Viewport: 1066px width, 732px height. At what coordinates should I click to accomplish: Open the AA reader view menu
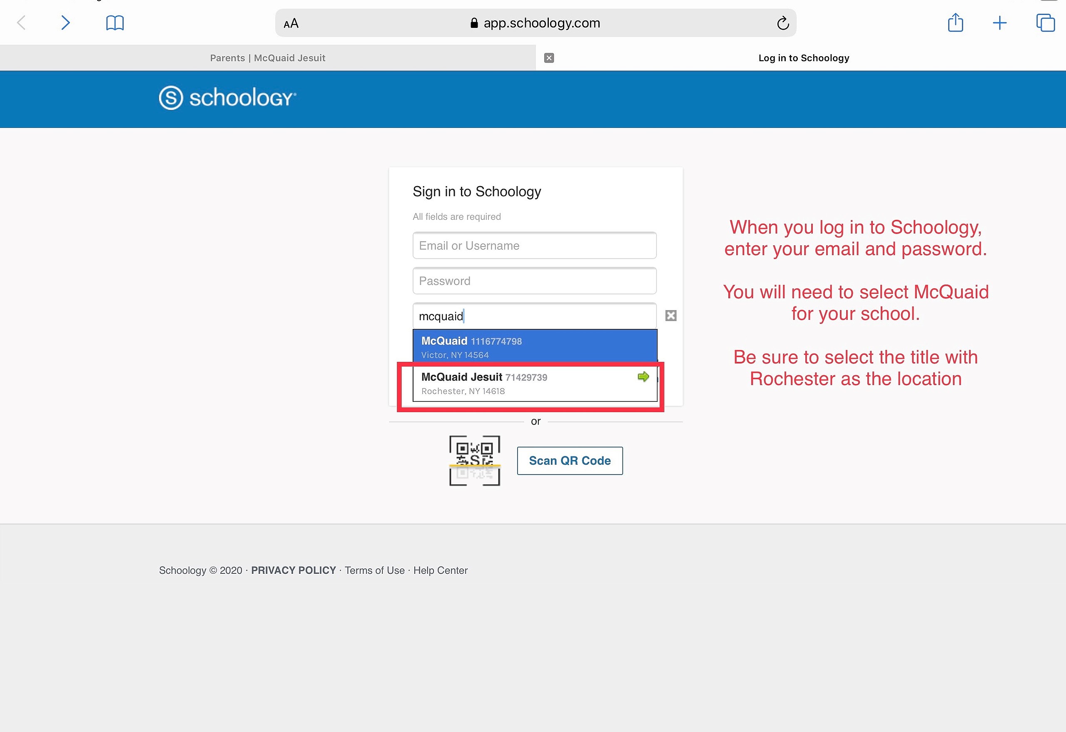click(x=291, y=23)
